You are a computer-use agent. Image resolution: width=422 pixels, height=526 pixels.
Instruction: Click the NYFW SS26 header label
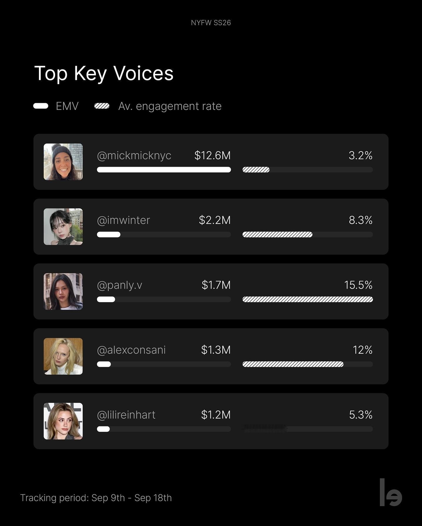click(x=211, y=23)
